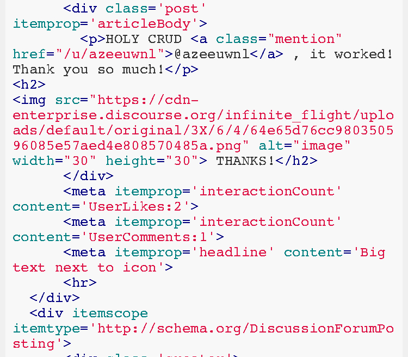Click the alt="image" attribute
Screen dimensions: 408x357
point(305,146)
